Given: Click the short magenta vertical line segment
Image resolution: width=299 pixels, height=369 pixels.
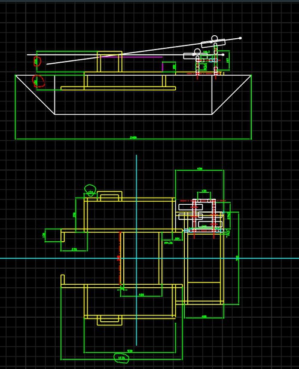Looking at the screenshot, I should coord(163,67).
